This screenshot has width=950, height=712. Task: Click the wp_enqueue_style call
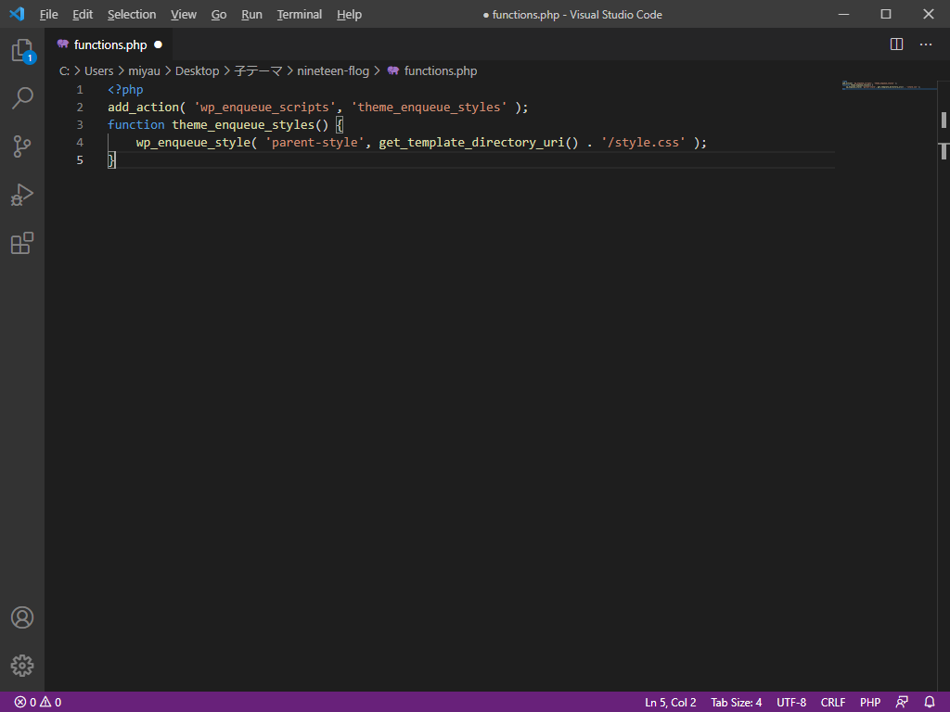click(193, 142)
